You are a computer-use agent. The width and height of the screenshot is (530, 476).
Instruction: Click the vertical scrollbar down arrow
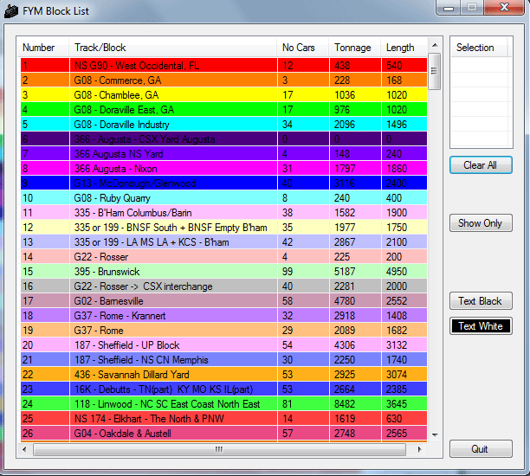[435, 434]
